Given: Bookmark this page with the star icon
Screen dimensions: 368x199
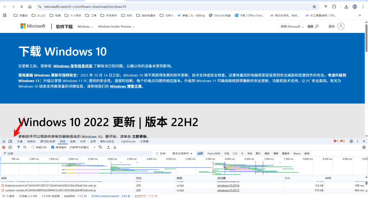Looking at the screenshot, I should 314,7.
